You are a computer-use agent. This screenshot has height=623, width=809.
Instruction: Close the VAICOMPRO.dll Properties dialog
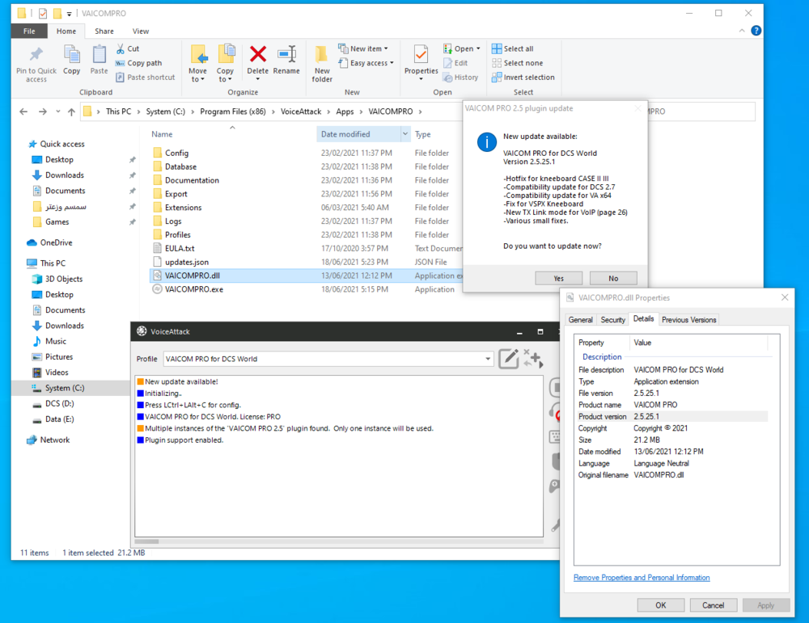785,297
